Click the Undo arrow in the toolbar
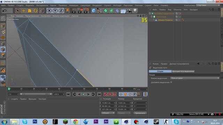 tap(5, 11)
